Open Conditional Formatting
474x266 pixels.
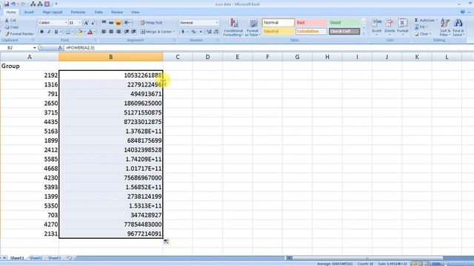click(233, 27)
